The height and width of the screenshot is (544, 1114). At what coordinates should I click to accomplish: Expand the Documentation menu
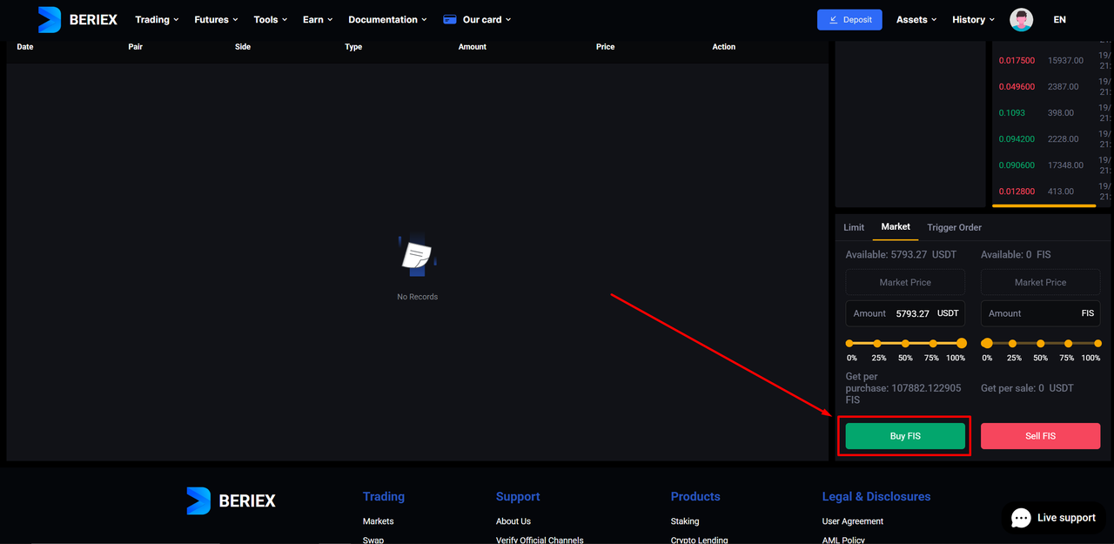click(387, 19)
